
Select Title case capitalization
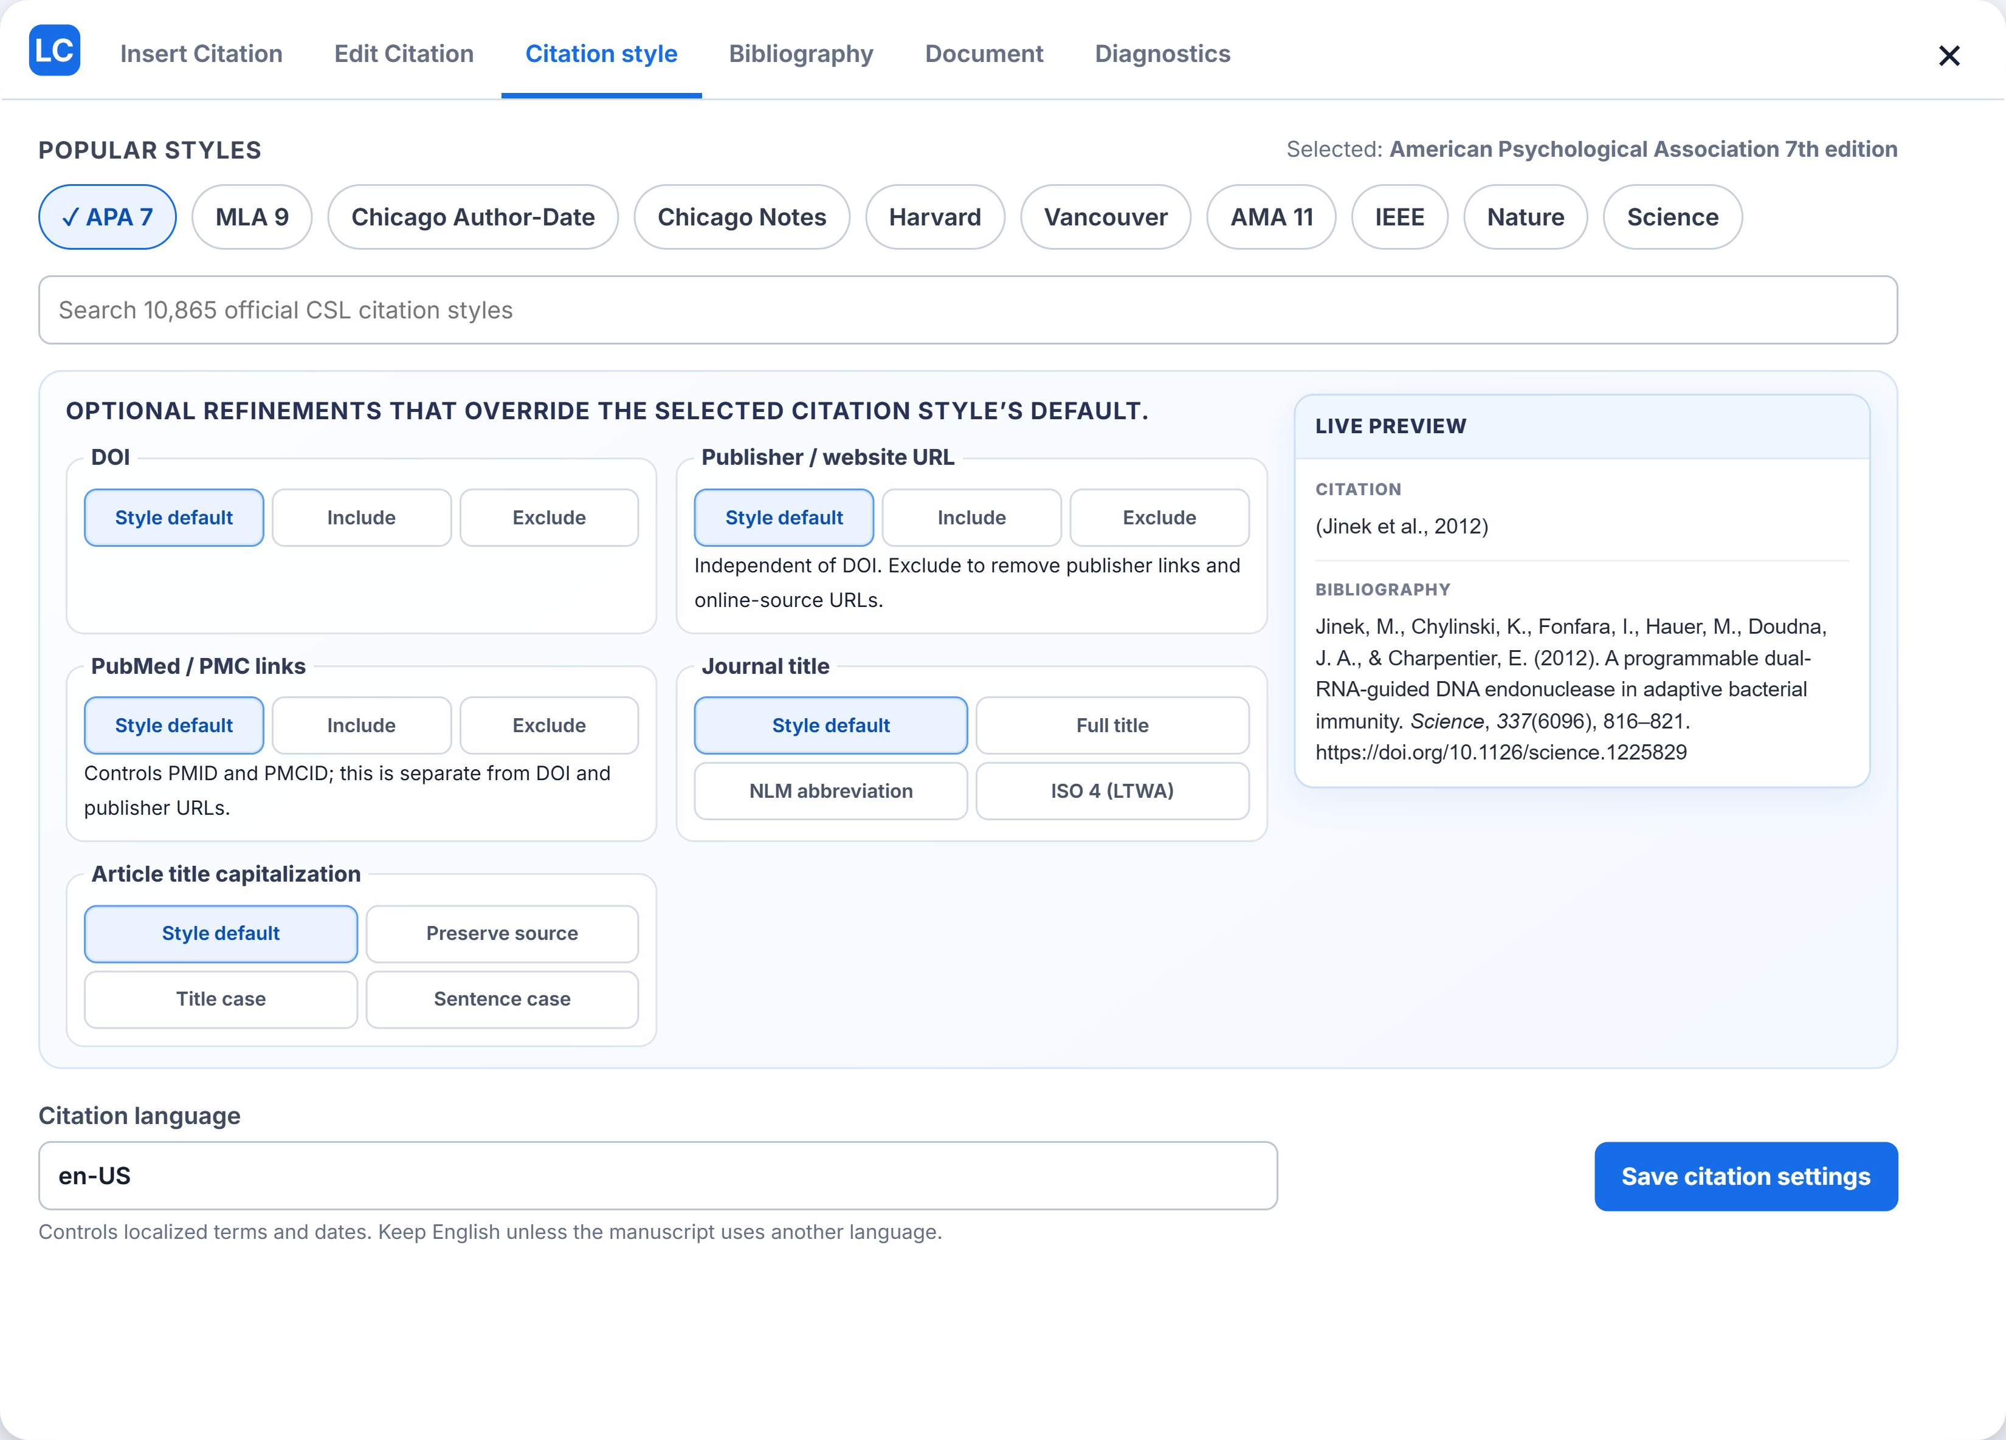click(221, 999)
